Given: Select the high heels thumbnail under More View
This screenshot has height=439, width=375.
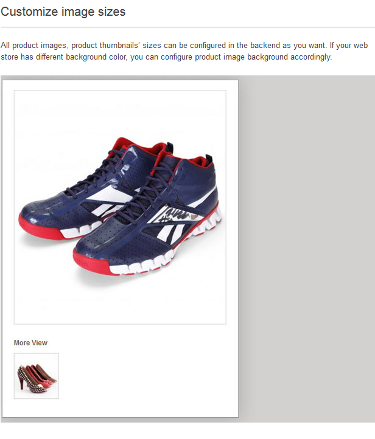Looking at the screenshot, I should 37,376.
